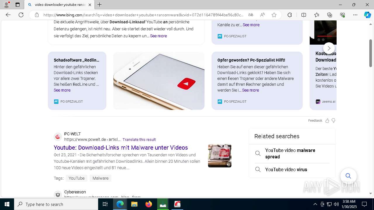
Task: Click See more in Opfer geworden card
Action: click(x=250, y=90)
